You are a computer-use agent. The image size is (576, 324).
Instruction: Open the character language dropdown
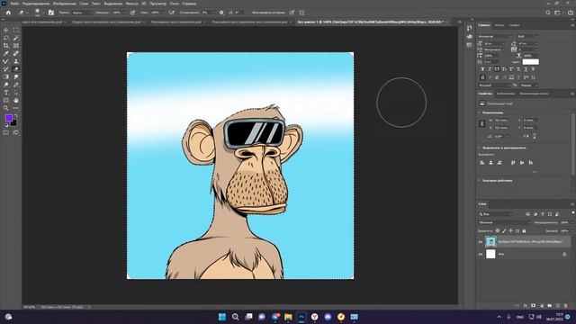494,85
